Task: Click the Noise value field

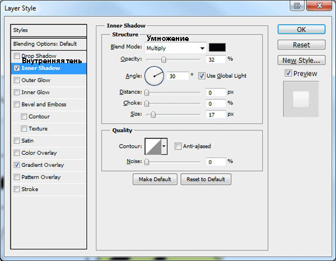Action: coord(216,162)
